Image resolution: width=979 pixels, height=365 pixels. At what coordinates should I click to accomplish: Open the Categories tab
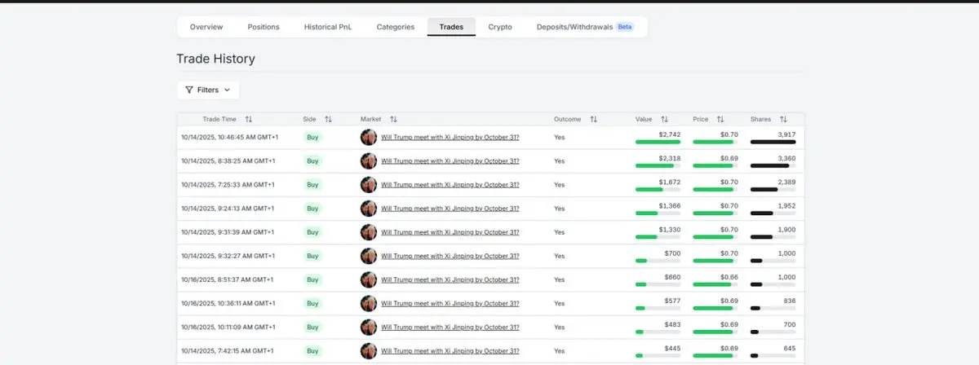(x=396, y=27)
